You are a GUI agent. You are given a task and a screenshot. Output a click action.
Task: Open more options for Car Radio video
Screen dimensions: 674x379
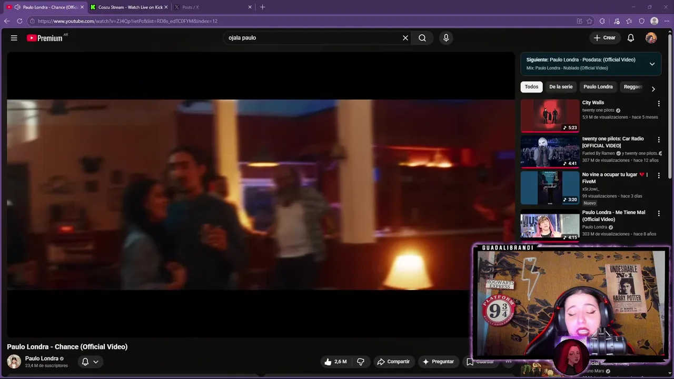coord(658,139)
